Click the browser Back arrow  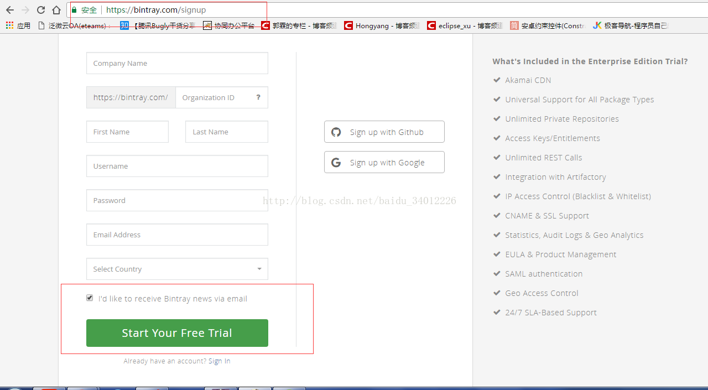[x=9, y=10]
